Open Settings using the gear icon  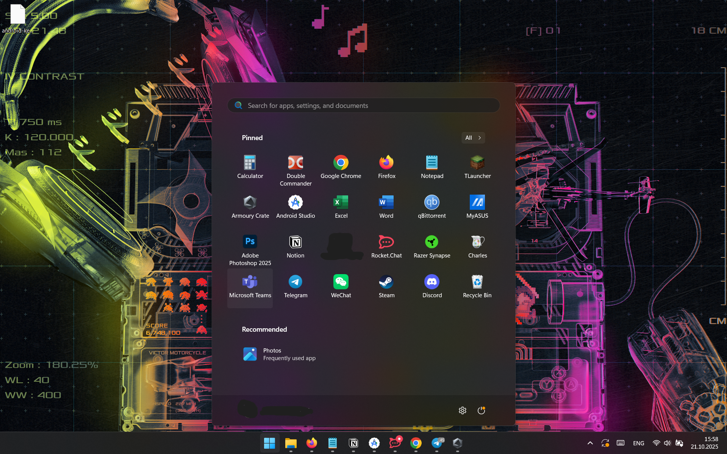pyautogui.click(x=462, y=410)
